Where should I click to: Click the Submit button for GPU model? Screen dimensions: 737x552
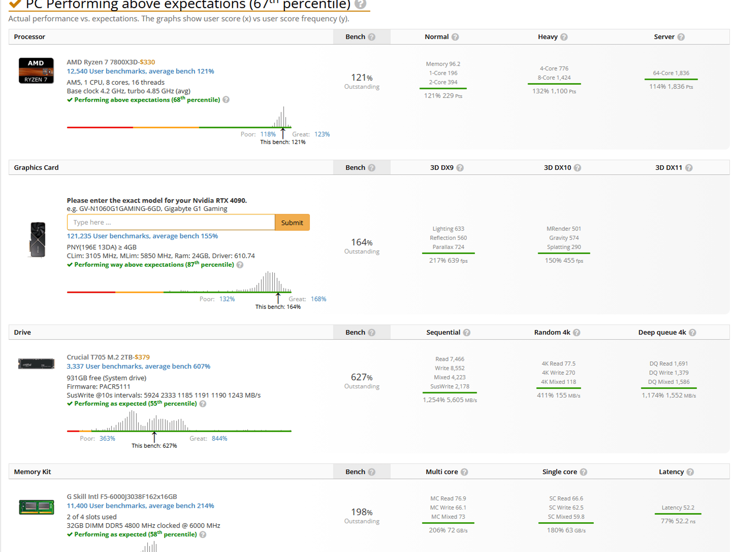click(292, 222)
